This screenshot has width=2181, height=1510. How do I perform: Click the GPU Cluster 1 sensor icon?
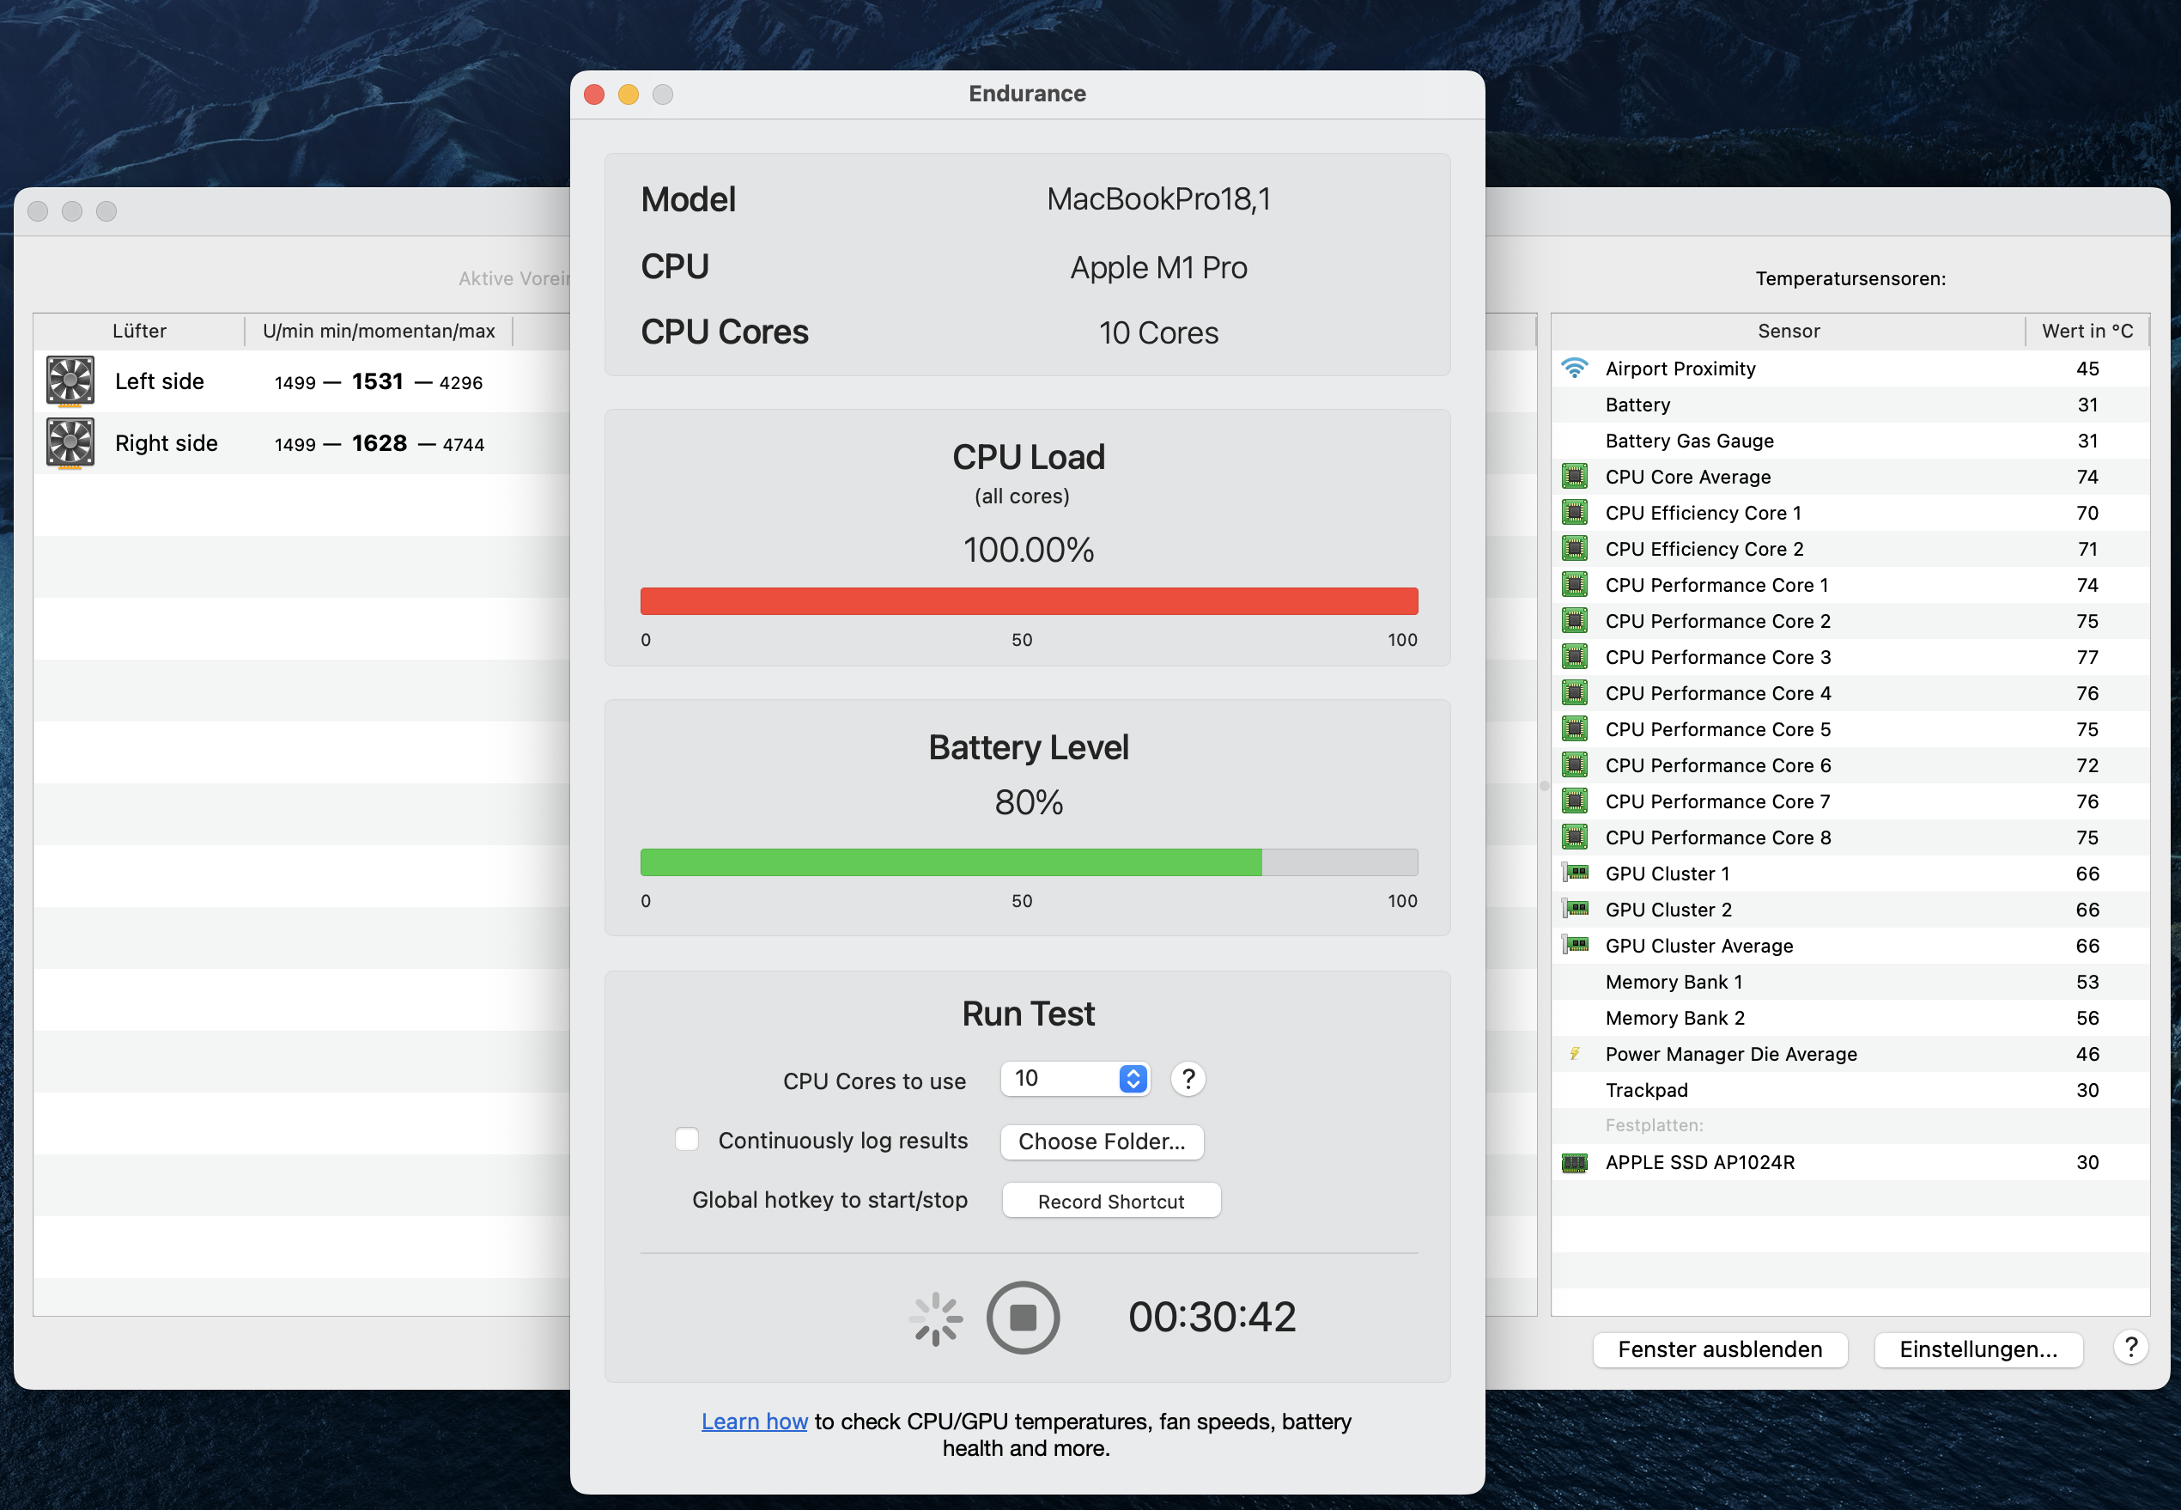[1575, 872]
